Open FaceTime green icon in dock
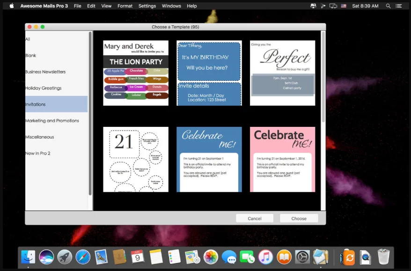Image resolution: width=411 pixels, height=271 pixels. point(247,257)
